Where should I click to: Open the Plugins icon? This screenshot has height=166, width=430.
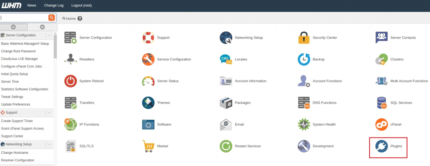[x=381, y=146]
